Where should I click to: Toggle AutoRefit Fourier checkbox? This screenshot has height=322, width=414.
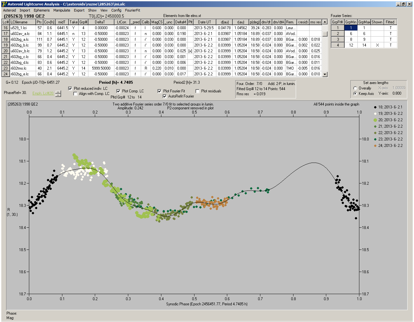[165, 96]
